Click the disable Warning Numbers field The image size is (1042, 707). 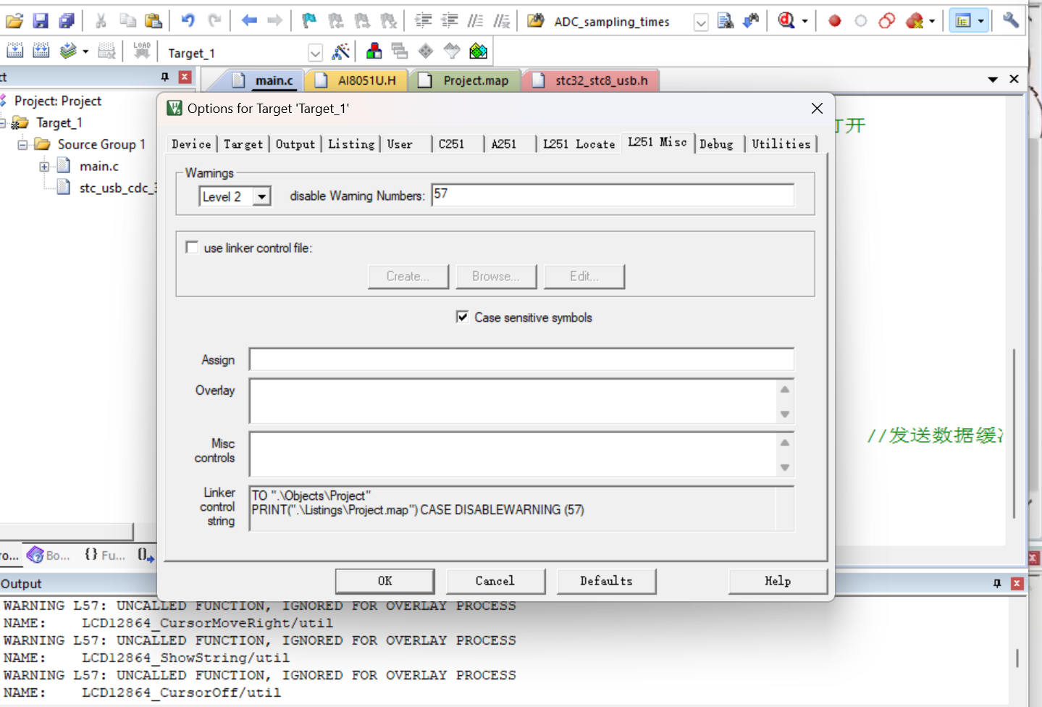613,195
